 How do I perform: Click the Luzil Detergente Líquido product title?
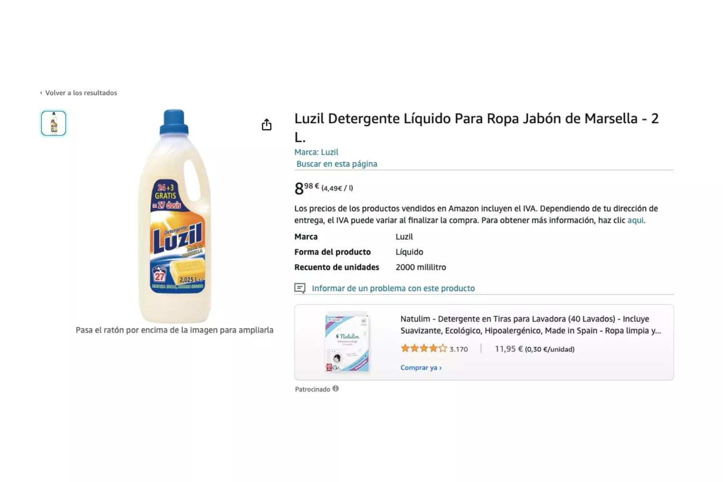477,127
